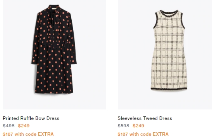Click the Printed Ruffle Bow Dress title
This screenshot has width=212, height=140.
click(x=31, y=118)
